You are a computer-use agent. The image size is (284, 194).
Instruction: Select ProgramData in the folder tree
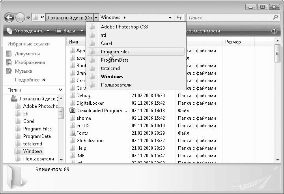(37, 136)
